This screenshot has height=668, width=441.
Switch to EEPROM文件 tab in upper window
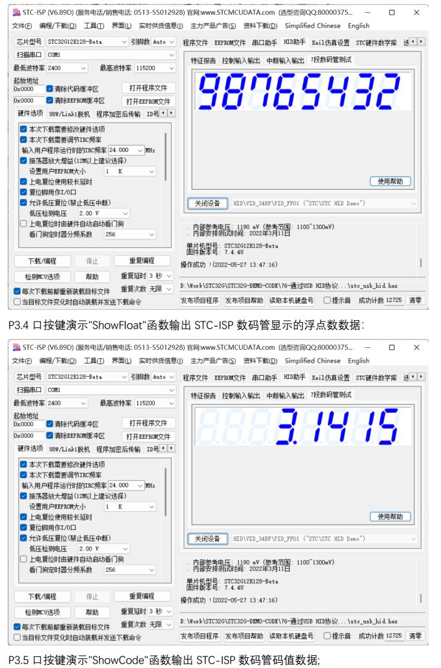coord(230,42)
